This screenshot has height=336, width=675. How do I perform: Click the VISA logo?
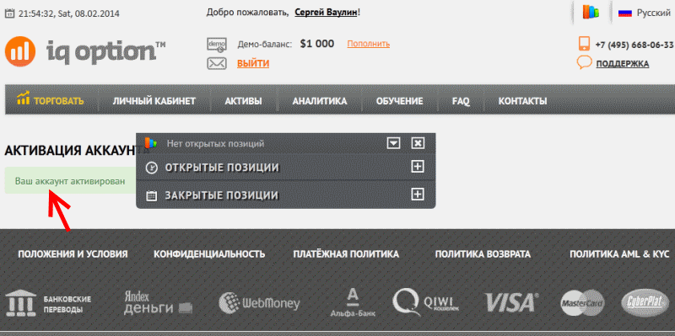(512, 303)
